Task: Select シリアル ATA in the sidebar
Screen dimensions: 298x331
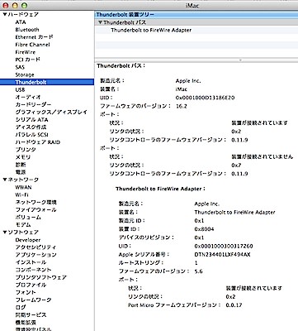Action: tap(31, 120)
